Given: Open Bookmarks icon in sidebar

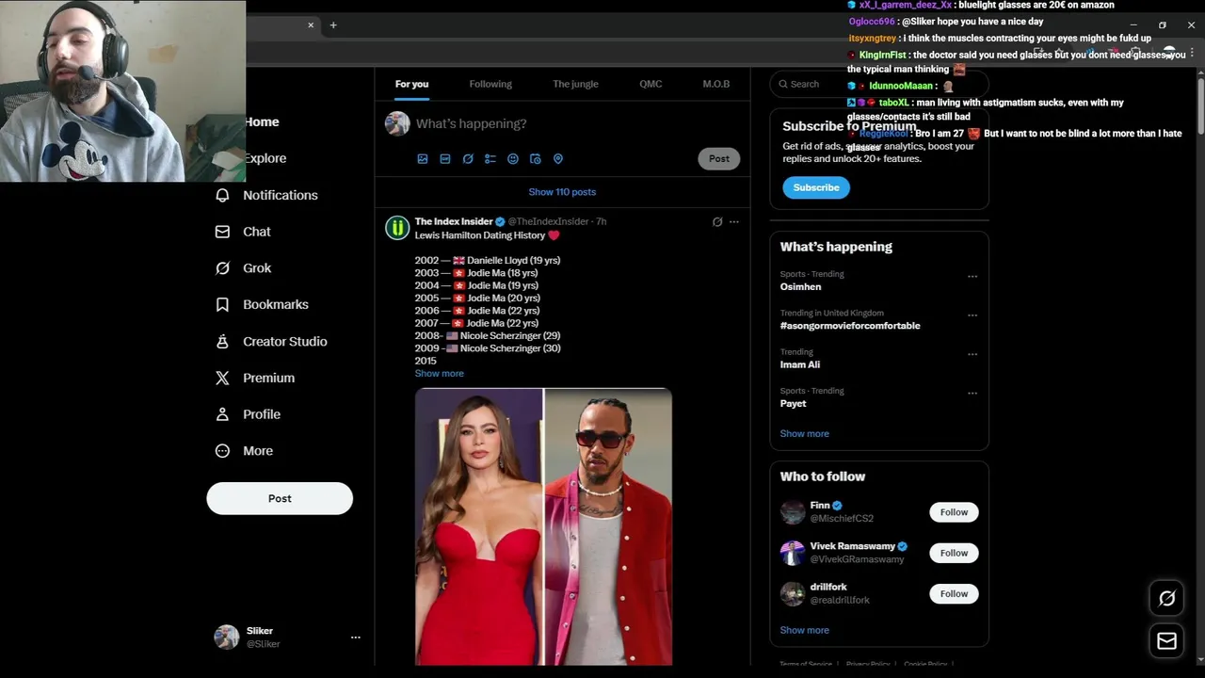Looking at the screenshot, I should pos(222,304).
